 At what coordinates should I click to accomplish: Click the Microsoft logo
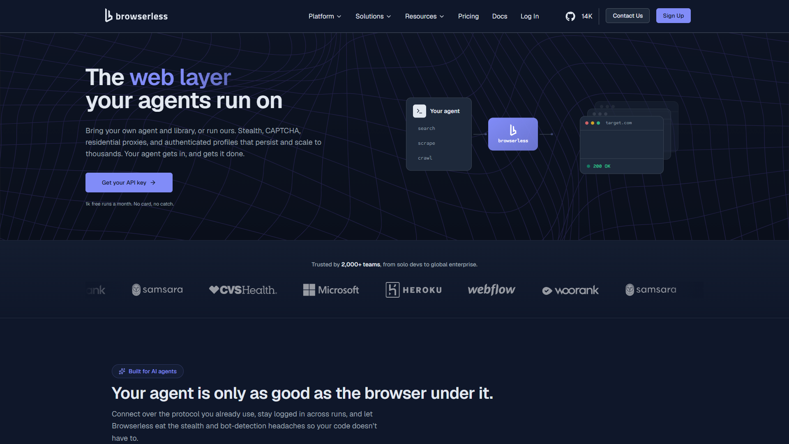[331, 290]
